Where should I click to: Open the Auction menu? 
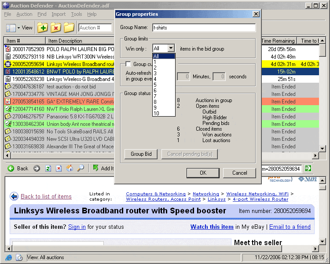[x=24, y=15]
